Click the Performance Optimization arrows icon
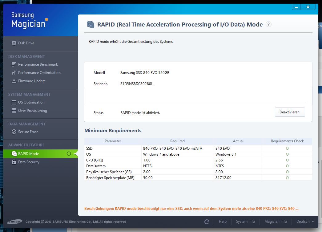The height and width of the screenshot is (232, 322). 14,72
